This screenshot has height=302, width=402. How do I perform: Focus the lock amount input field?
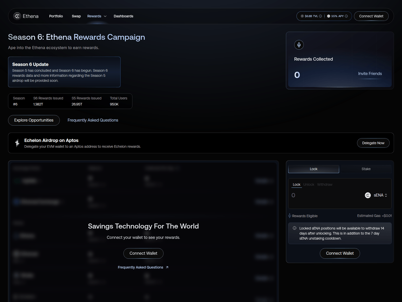(327, 195)
